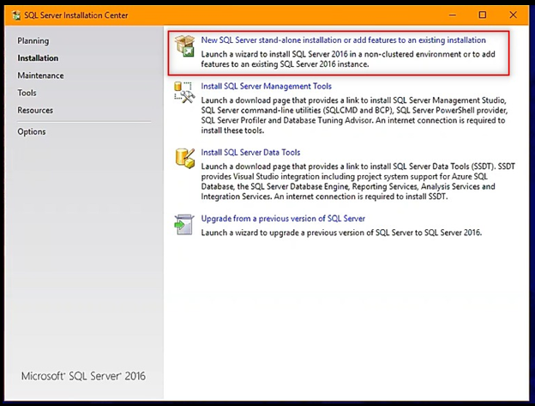The image size is (535, 406).
Task: Click the Management Tools wrench icon
Action: click(x=184, y=94)
